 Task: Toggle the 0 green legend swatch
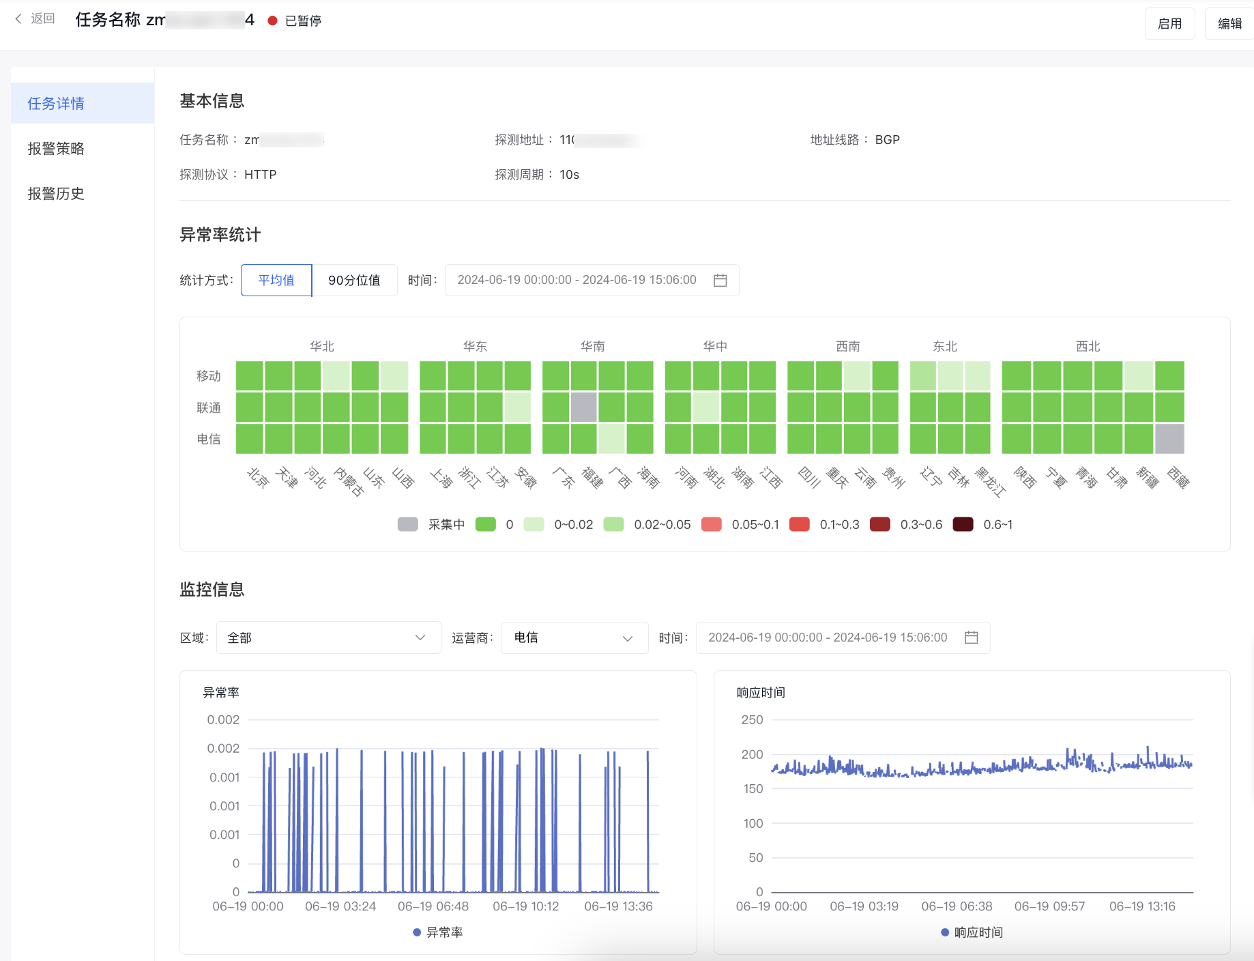click(486, 524)
